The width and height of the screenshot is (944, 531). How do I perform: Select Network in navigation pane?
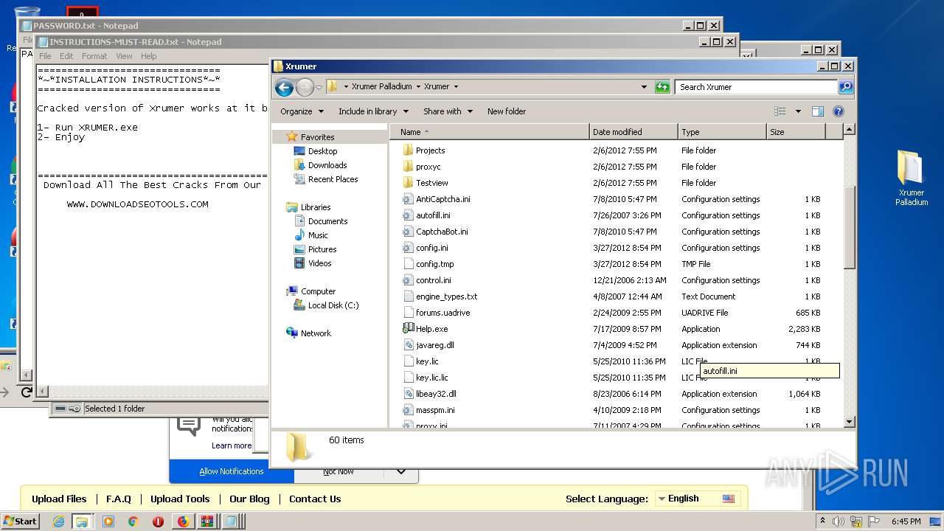[x=316, y=333]
